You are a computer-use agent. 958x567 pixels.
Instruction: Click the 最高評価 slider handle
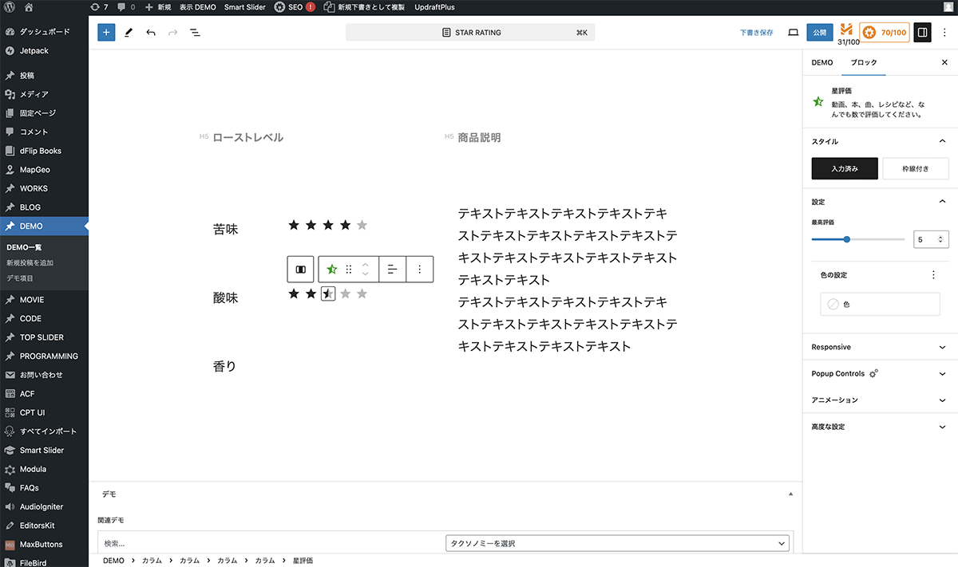(846, 239)
